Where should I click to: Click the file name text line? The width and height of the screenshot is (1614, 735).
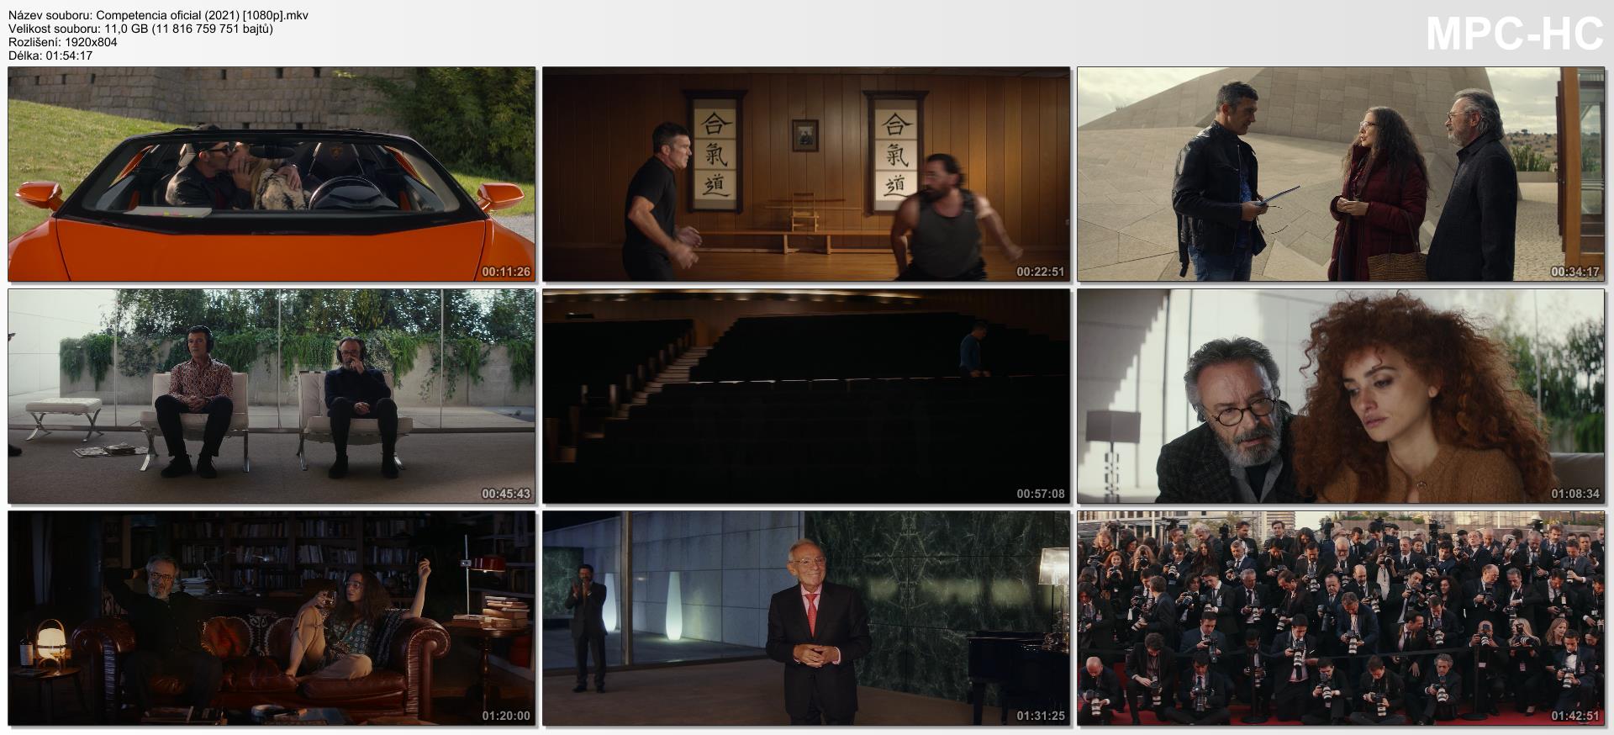[158, 15]
